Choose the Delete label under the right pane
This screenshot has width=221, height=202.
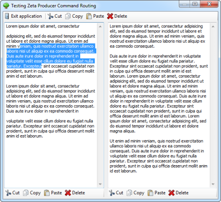182,193
